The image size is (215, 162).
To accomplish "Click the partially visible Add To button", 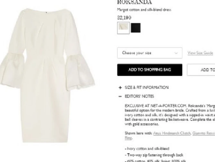I will click(x=201, y=70).
